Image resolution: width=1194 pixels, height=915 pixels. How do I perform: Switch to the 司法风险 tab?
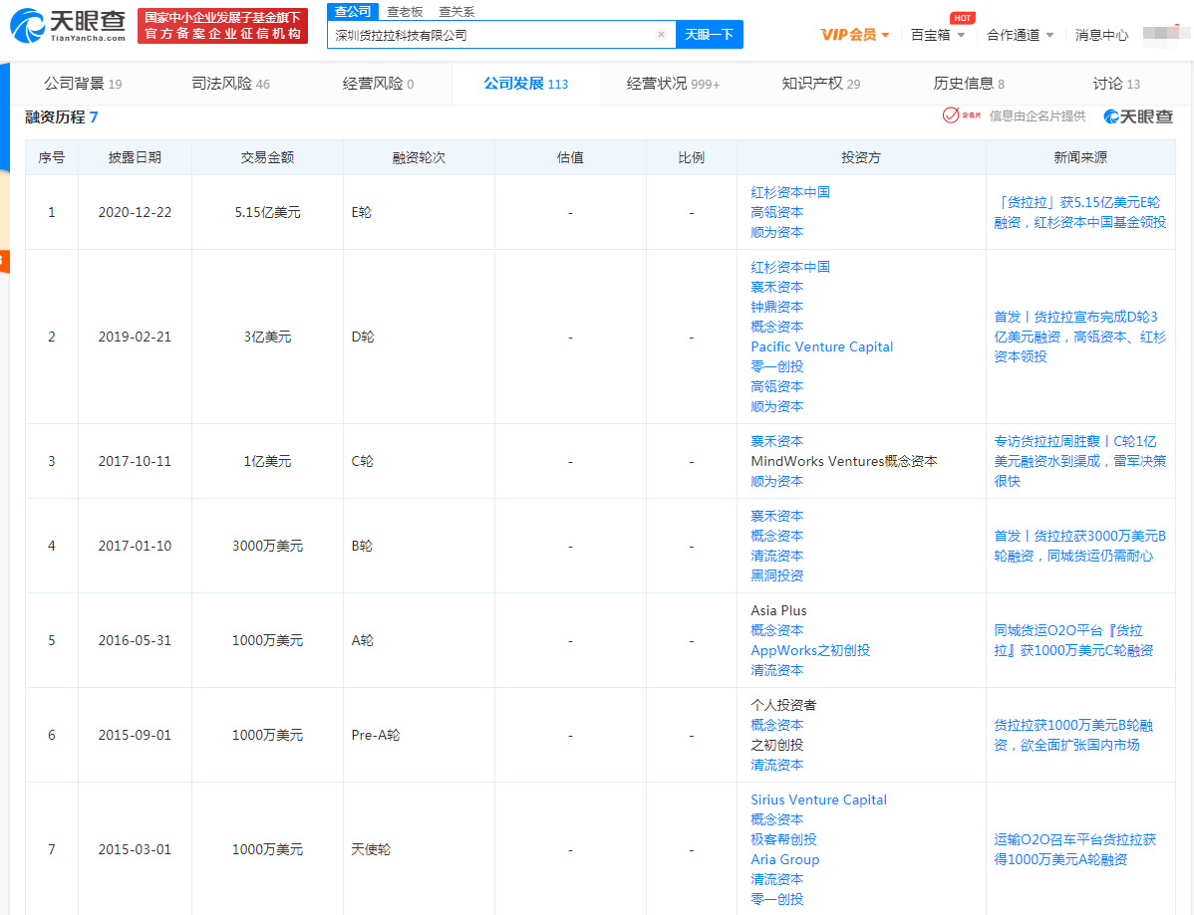230,84
